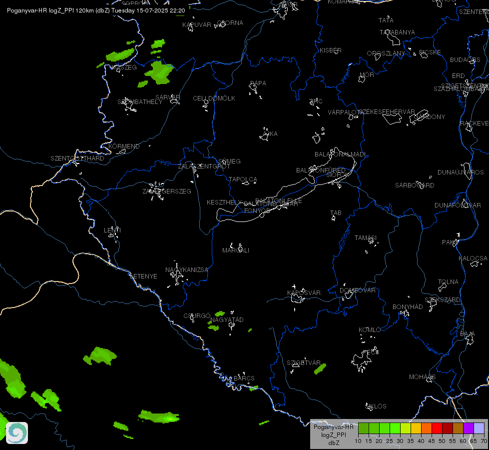489x450 pixels.
Task: Select the lavender 65-70 dBZ legend swatch
Action: pyautogui.click(x=479, y=428)
